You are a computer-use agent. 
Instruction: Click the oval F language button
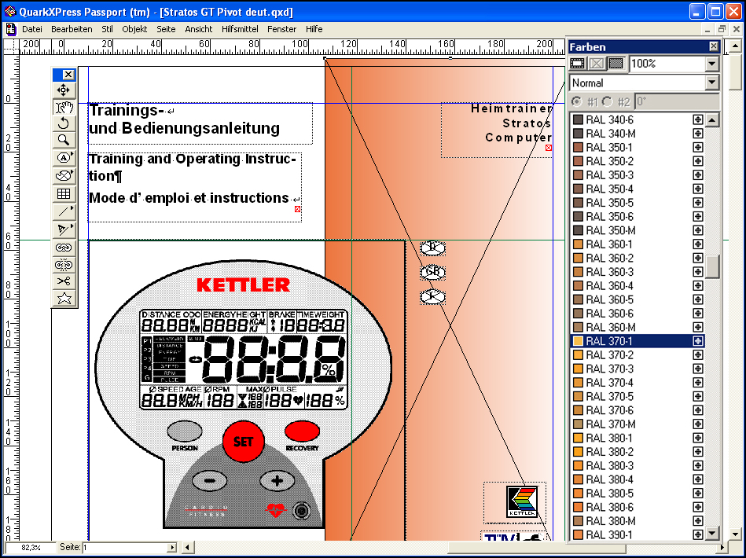click(x=433, y=297)
